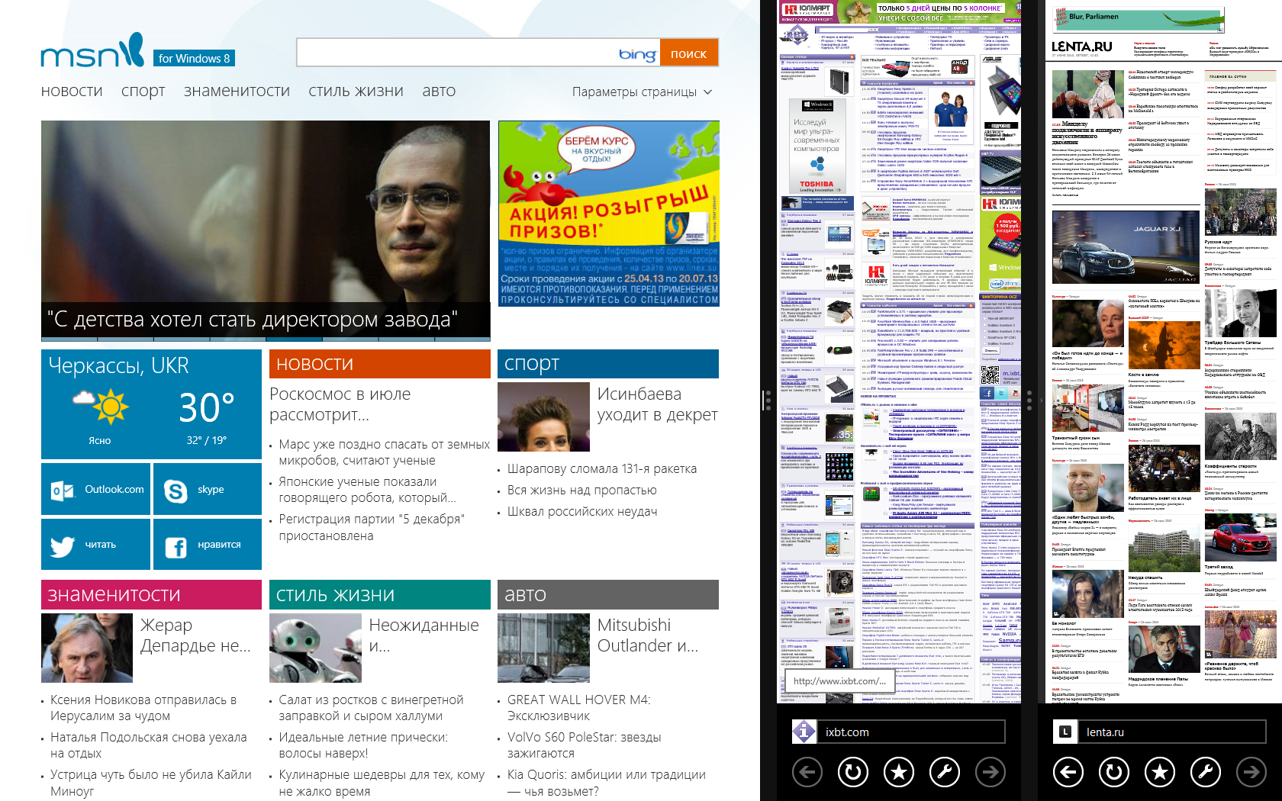Open page tools wrench for lenta.ru
This screenshot has height=801, width=1282.
tap(1206, 773)
